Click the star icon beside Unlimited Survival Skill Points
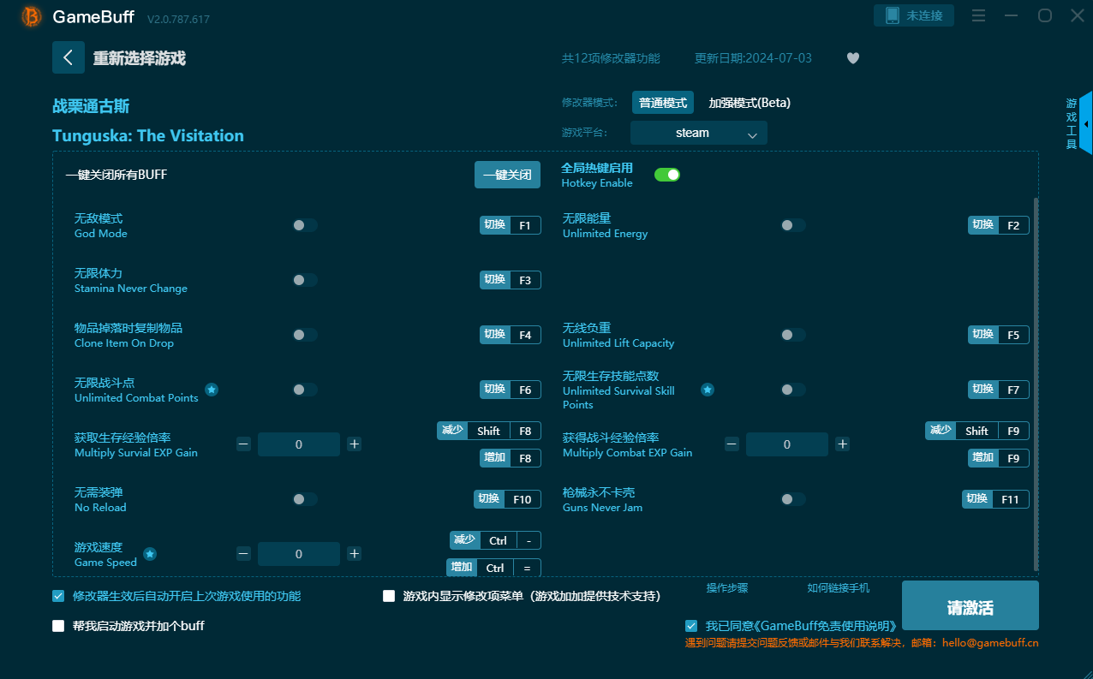 pos(708,390)
